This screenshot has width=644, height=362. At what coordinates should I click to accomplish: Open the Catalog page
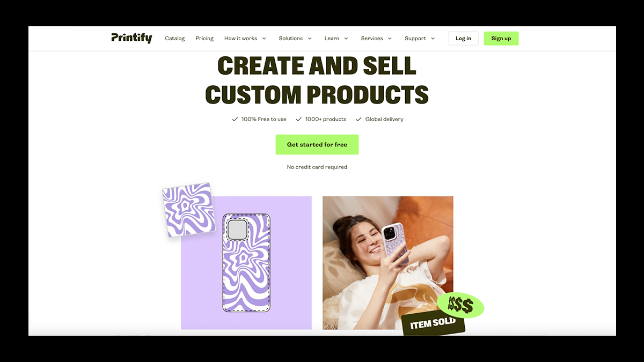[175, 38]
